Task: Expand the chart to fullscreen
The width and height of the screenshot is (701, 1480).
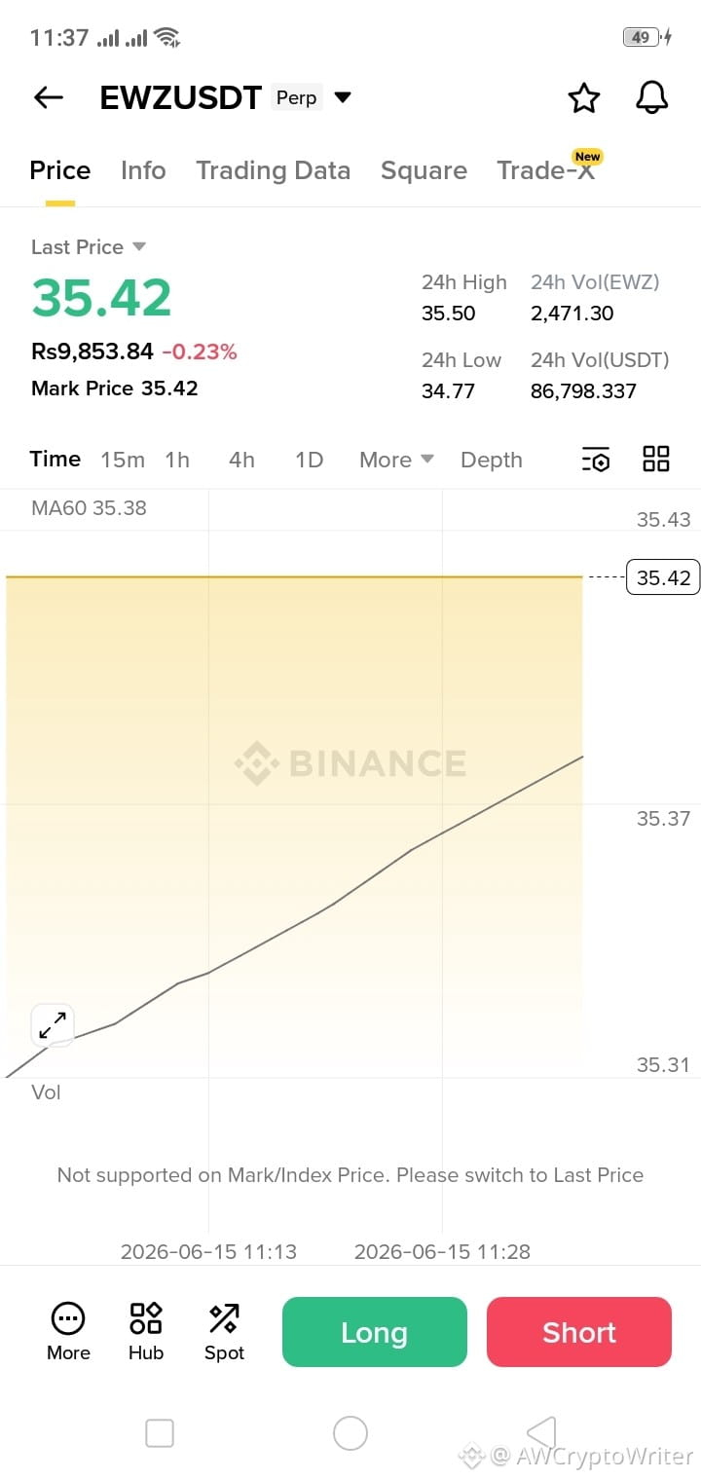Action: coord(53,1025)
